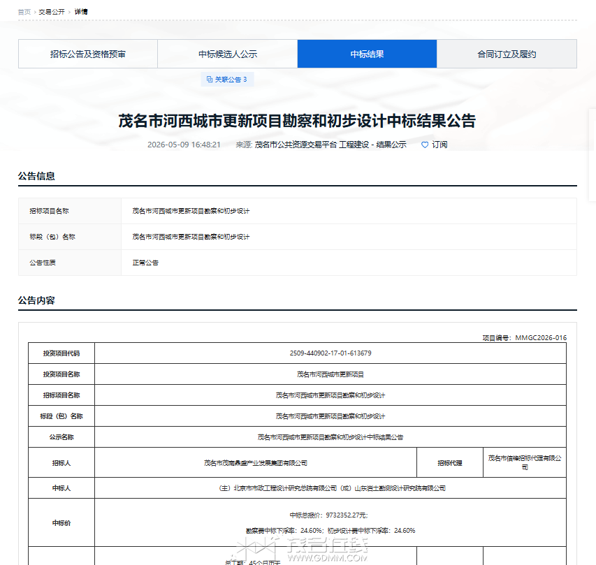Click the 正常公告 value
Image resolution: width=596 pixels, height=565 pixels.
[x=145, y=263]
